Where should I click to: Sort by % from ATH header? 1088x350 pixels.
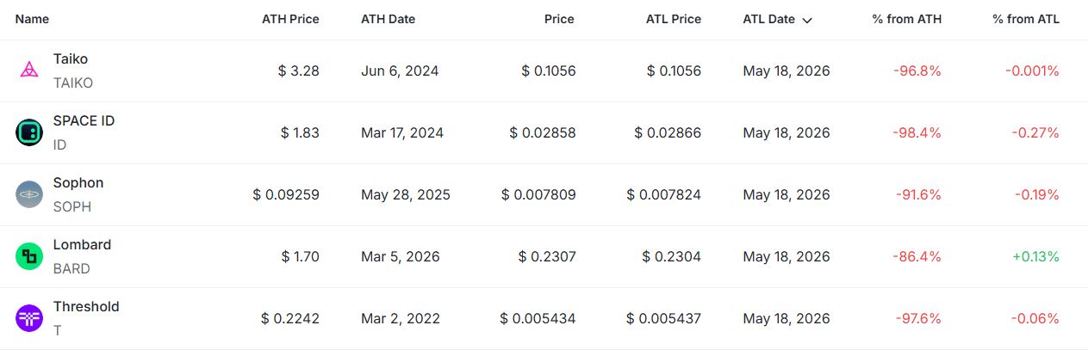pos(907,19)
